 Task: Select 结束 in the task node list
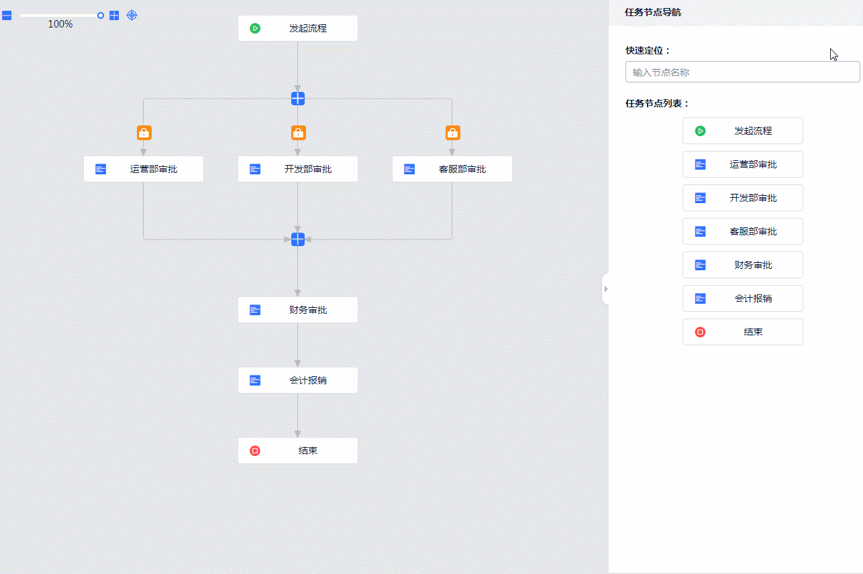pyautogui.click(x=742, y=332)
